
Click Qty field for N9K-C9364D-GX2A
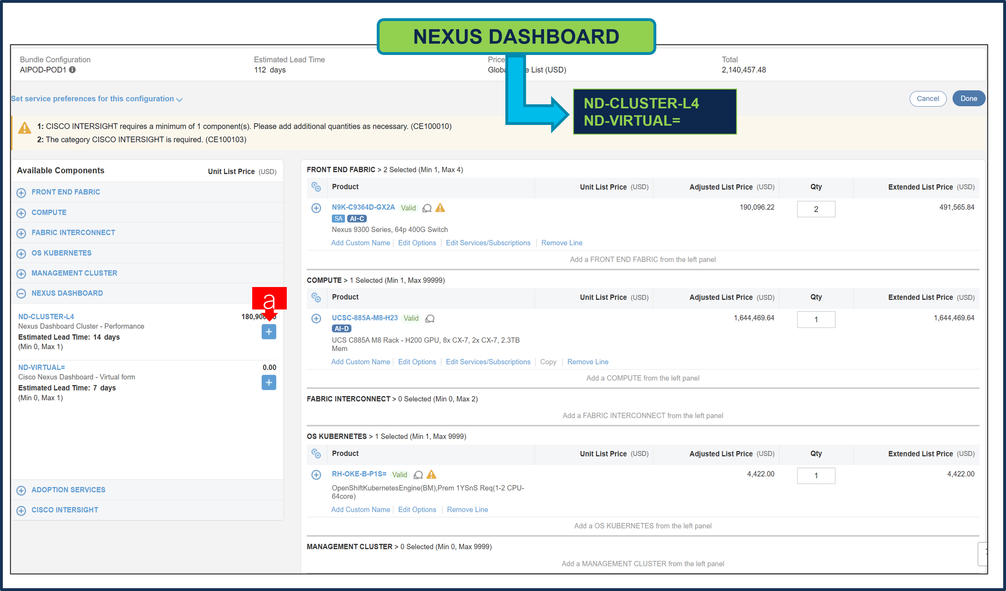816,209
